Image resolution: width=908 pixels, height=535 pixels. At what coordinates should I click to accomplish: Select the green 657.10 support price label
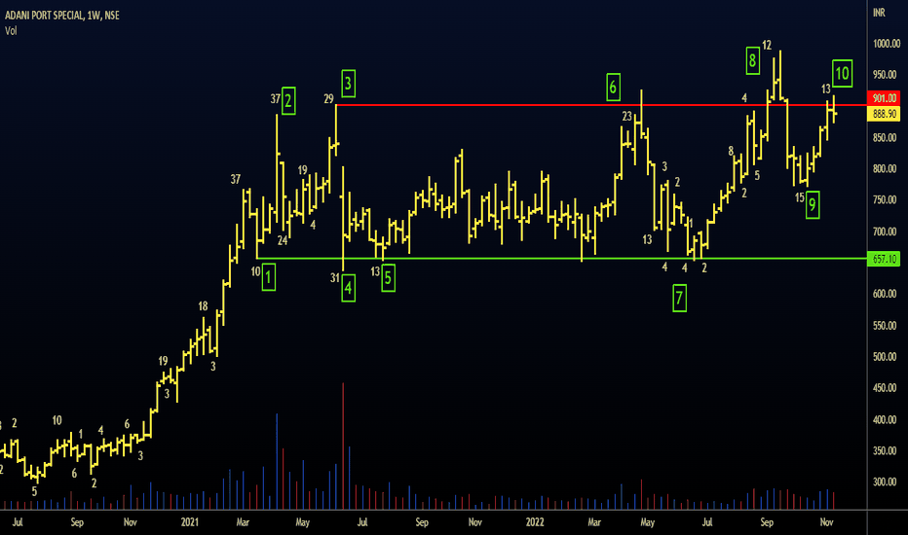click(x=884, y=259)
